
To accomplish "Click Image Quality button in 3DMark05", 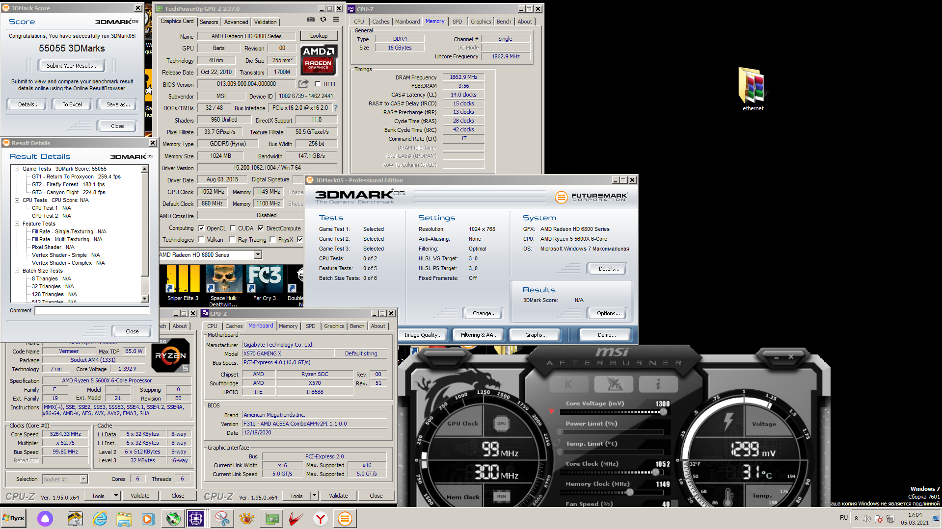I will (423, 335).
